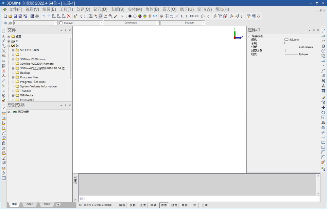The height and width of the screenshot is (209, 327).
Task: Click the New file icon in toolbar
Action: point(5,16)
